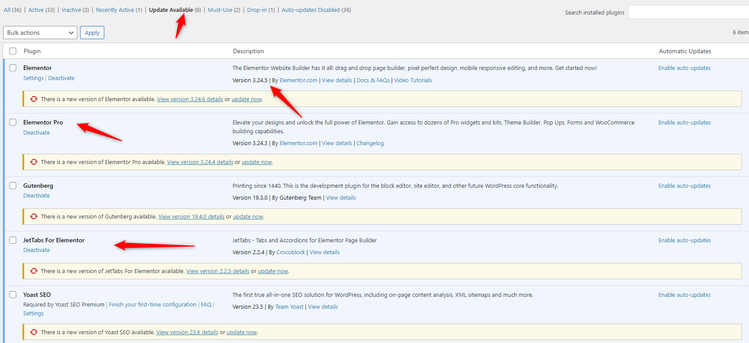
Task: Enable auto-updates for Yoast SEO
Action: coord(684,295)
